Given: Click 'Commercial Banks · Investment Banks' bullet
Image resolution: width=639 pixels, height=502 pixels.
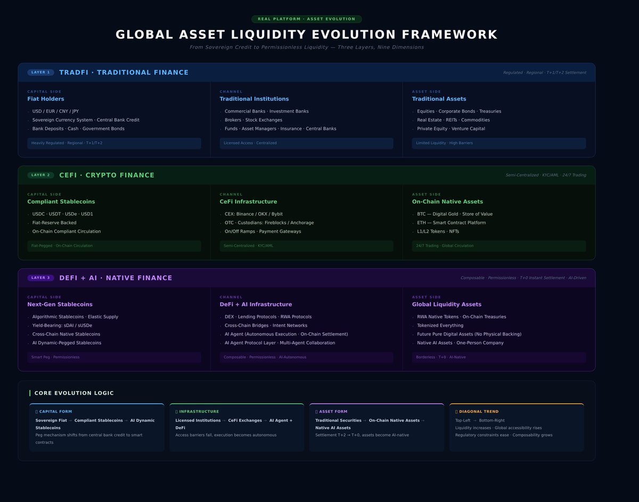Looking at the screenshot, I should point(266,111).
